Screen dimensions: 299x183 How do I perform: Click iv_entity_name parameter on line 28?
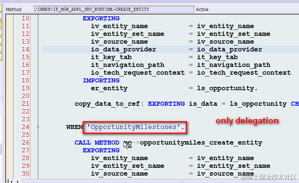tap(119, 158)
